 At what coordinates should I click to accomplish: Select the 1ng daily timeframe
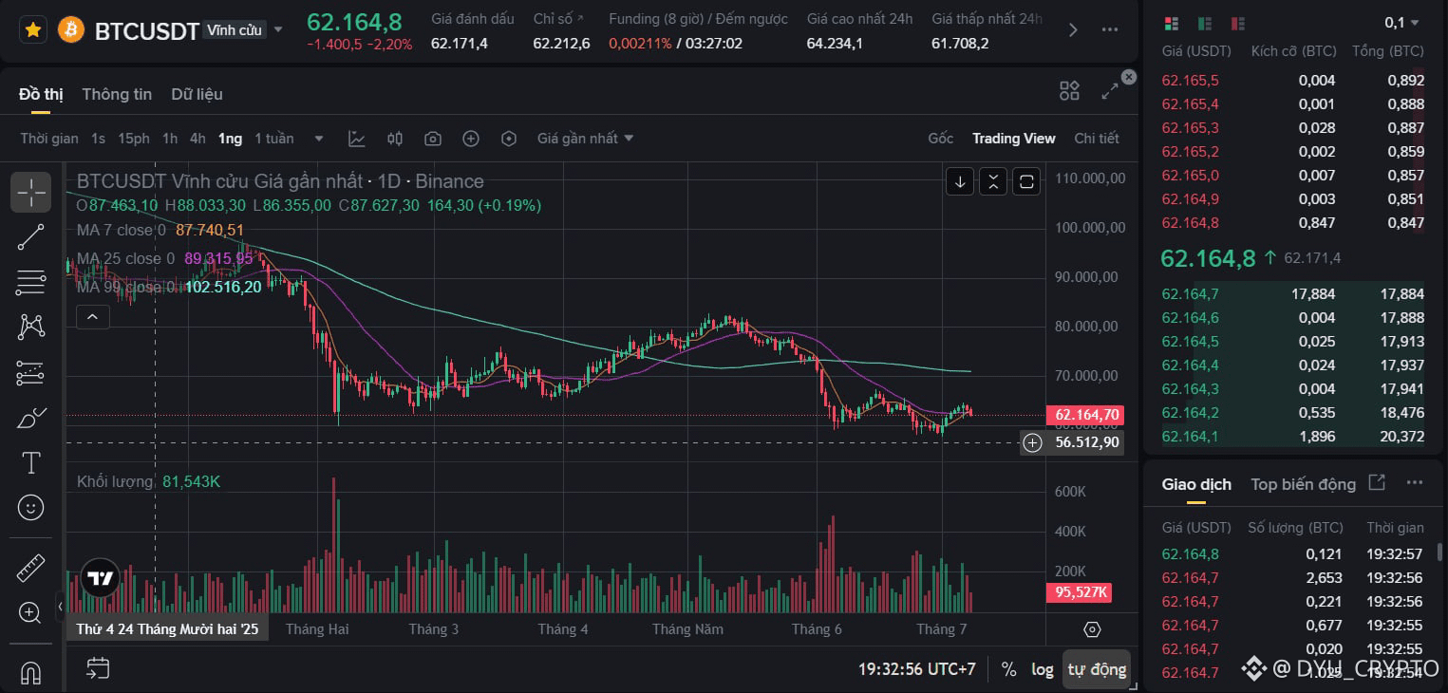[230, 139]
